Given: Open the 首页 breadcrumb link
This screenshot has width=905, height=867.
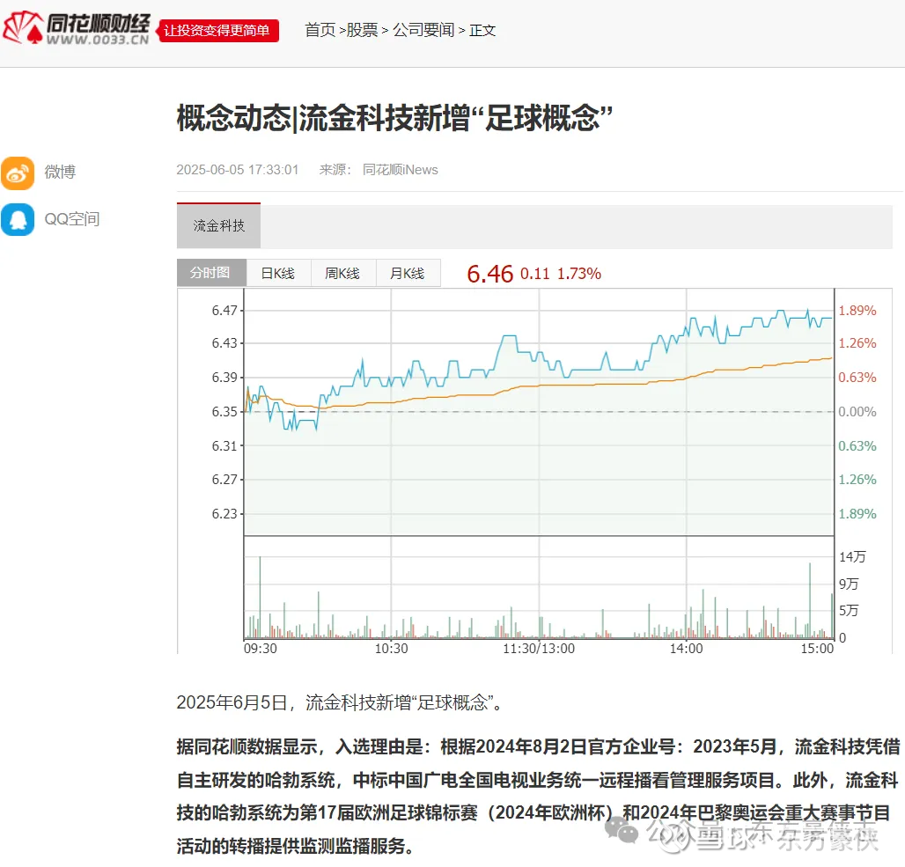Looking at the screenshot, I should click(x=320, y=30).
